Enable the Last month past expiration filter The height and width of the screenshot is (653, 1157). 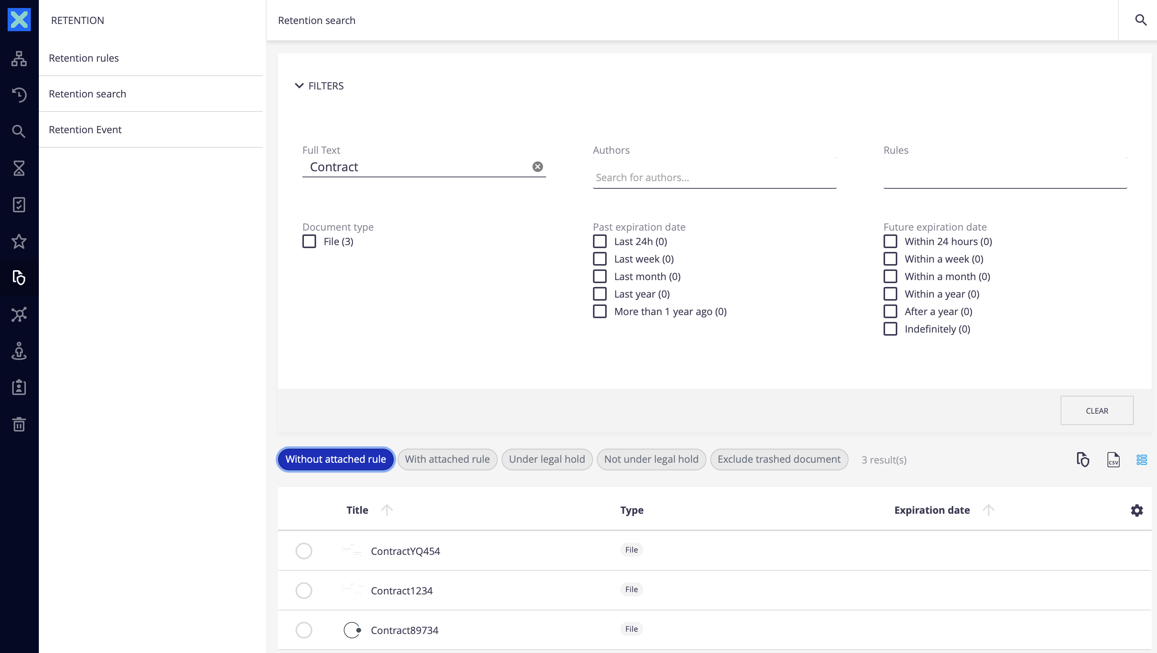coord(599,276)
